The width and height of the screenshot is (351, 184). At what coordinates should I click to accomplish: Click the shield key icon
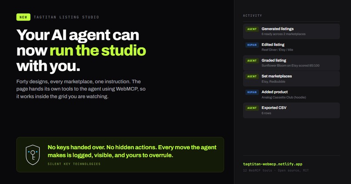click(33, 155)
